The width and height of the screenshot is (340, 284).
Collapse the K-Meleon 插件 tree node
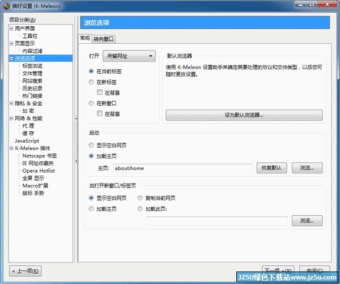point(11,148)
